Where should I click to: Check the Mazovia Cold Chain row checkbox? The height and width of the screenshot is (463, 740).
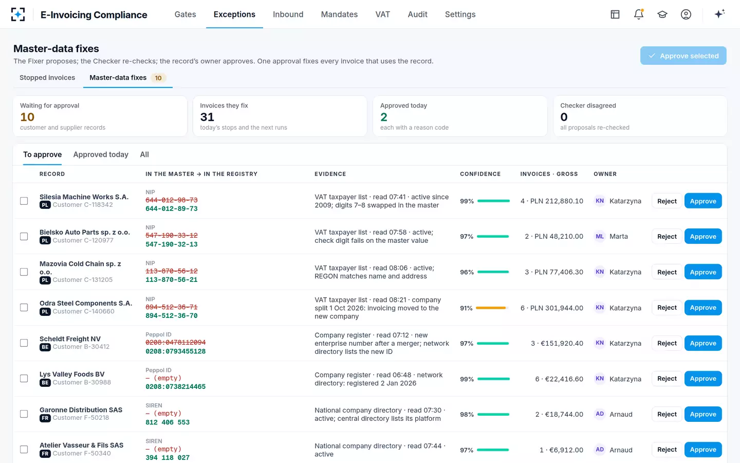(24, 272)
